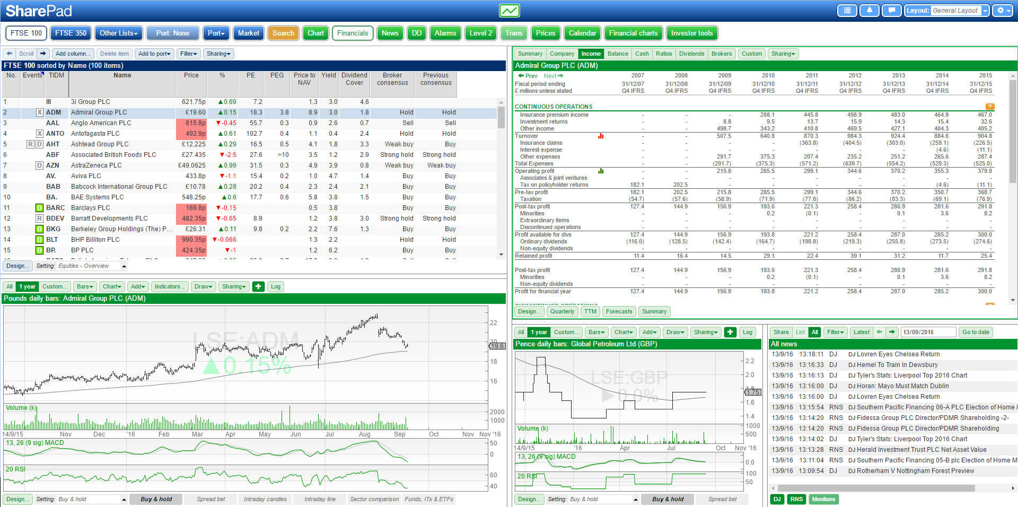Open DJ Hemel To Train In Dewsbury news
Image resolution: width=1018 pixels, height=507 pixels.
pyautogui.click(x=893, y=365)
